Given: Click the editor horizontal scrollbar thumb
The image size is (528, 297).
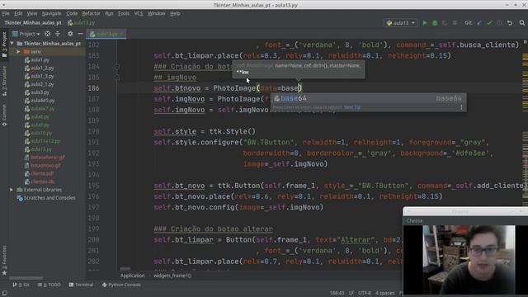Looking at the screenshot, I should [x=125, y=269].
